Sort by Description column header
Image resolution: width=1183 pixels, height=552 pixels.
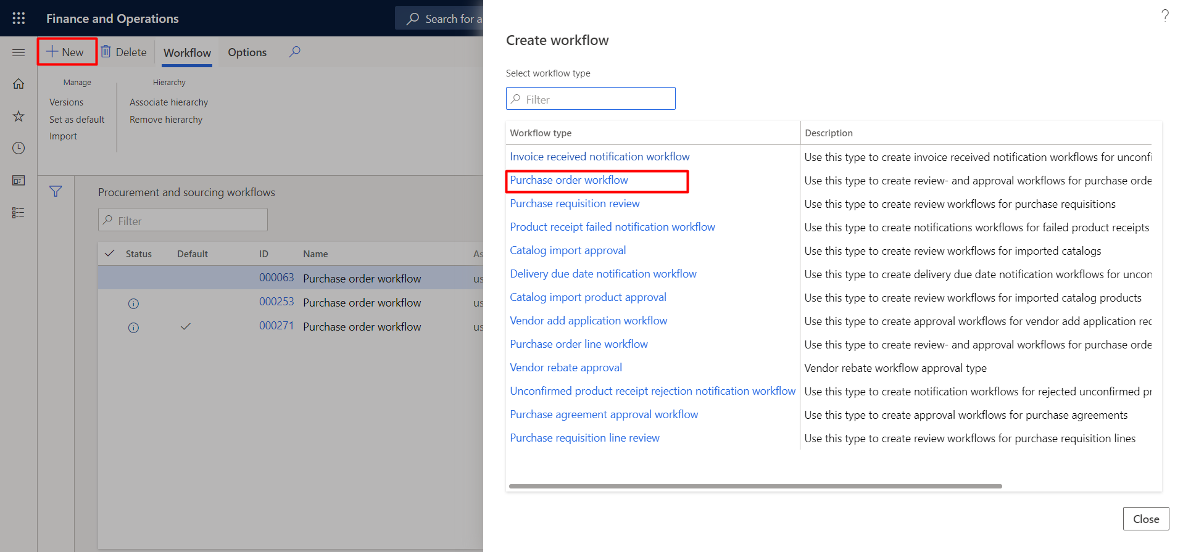pos(828,133)
